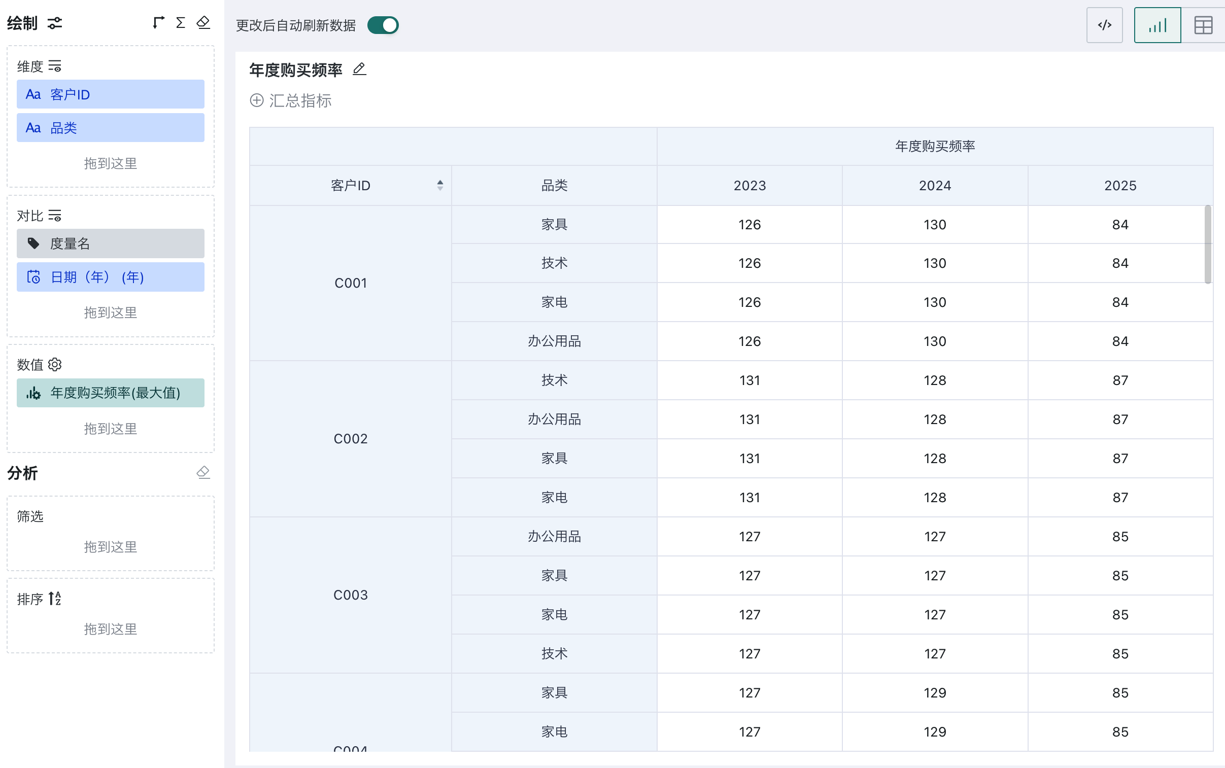Click 技术 cell in C002 group
The height and width of the screenshot is (768, 1225).
coord(554,380)
